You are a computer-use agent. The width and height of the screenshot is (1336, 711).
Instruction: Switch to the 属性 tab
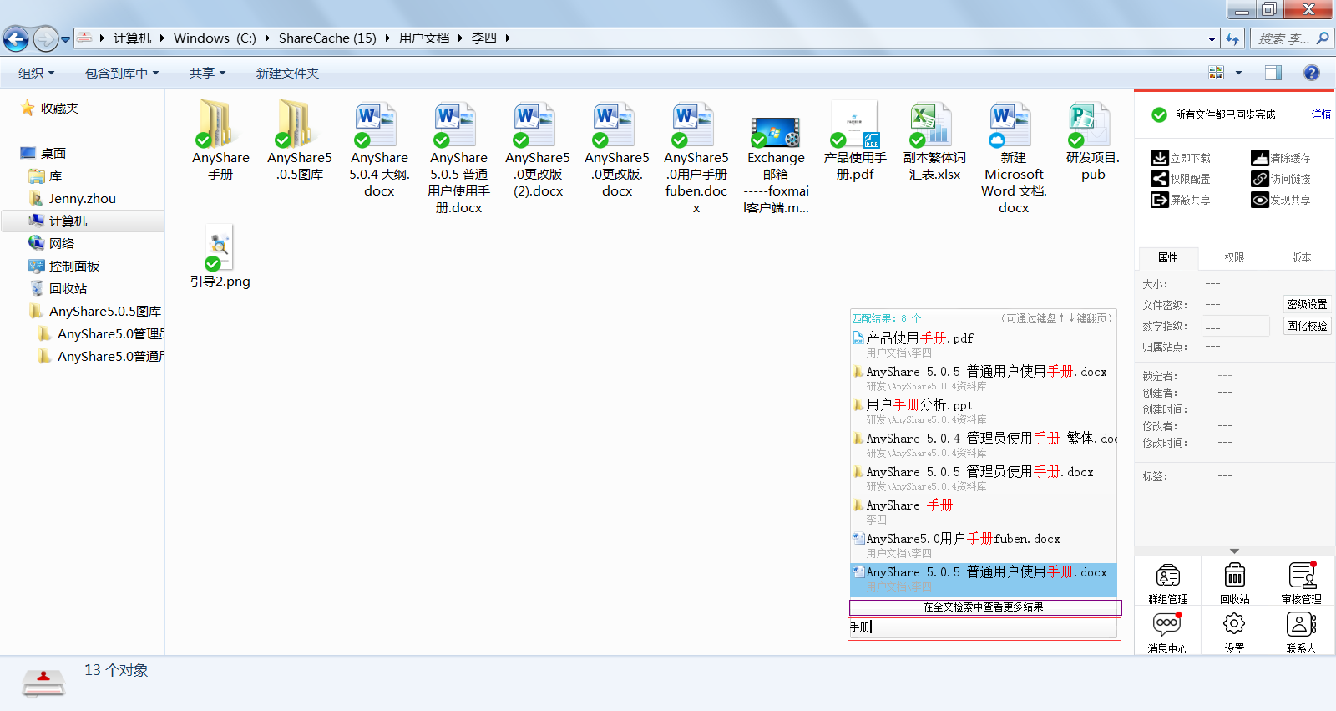click(1167, 257)
